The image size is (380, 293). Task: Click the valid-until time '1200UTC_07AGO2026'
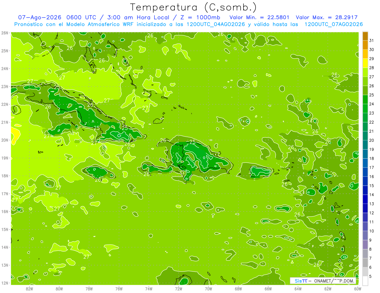(333, 24)
